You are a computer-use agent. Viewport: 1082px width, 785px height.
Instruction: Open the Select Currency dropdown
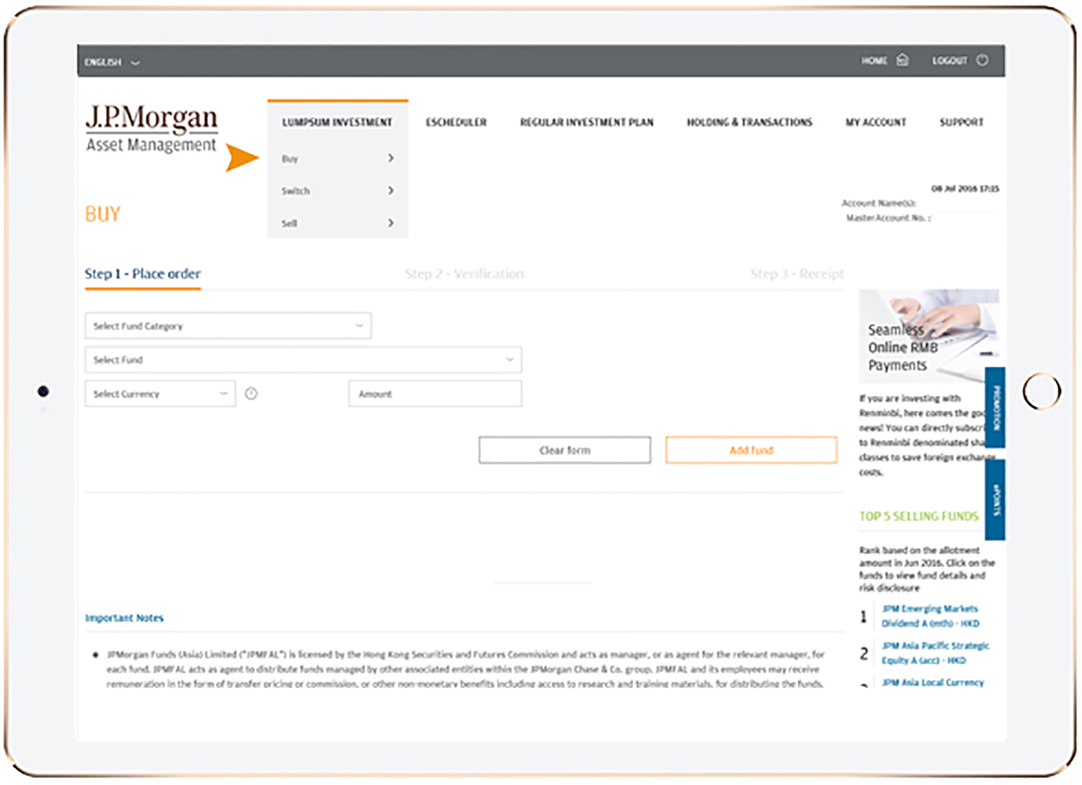(159, 394)
